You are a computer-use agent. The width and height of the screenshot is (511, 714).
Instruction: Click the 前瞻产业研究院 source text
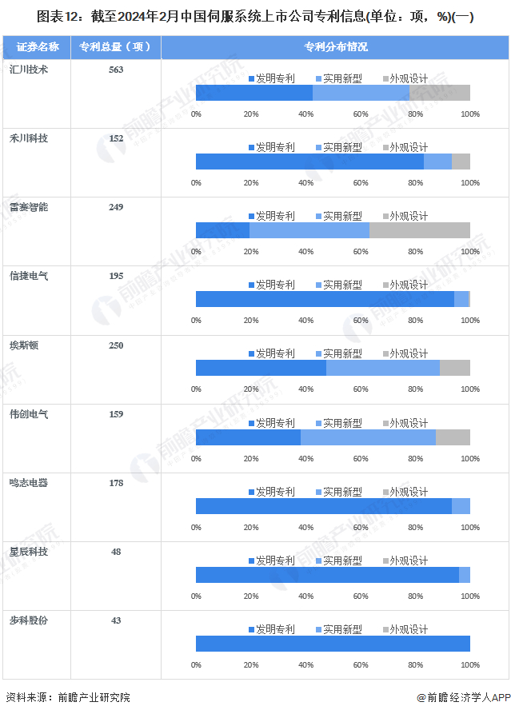(93, 697)
